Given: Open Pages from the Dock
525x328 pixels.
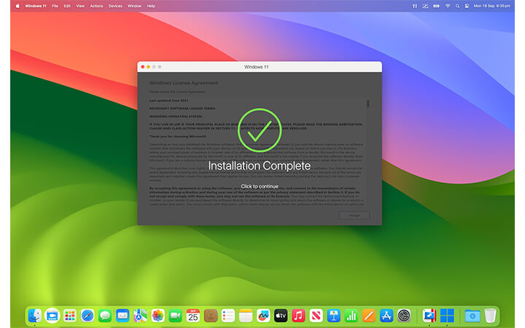Looking at the screenshot, I should 369,316.
